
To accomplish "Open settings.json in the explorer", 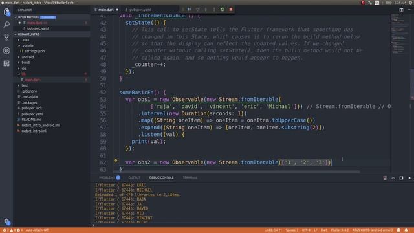I will (52, 52).
